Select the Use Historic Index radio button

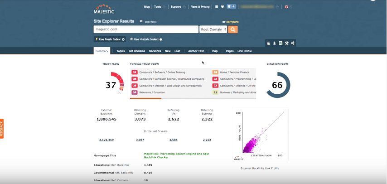pyautogui.click(x=161, y=39)
